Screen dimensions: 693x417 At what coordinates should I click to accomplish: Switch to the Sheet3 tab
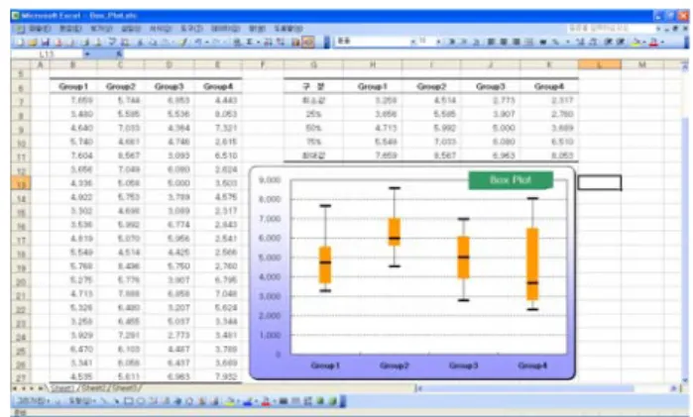coord(126,388)
